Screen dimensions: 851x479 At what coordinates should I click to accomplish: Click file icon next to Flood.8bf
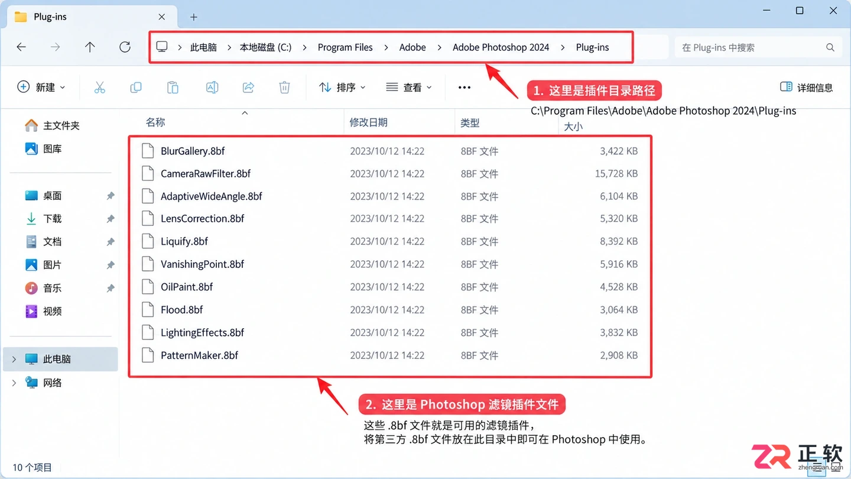pyautogui.click(x=148, y=310)
